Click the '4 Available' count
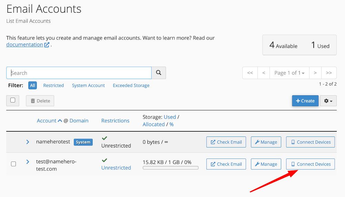 pyautogui.click(x=283, y=45)
